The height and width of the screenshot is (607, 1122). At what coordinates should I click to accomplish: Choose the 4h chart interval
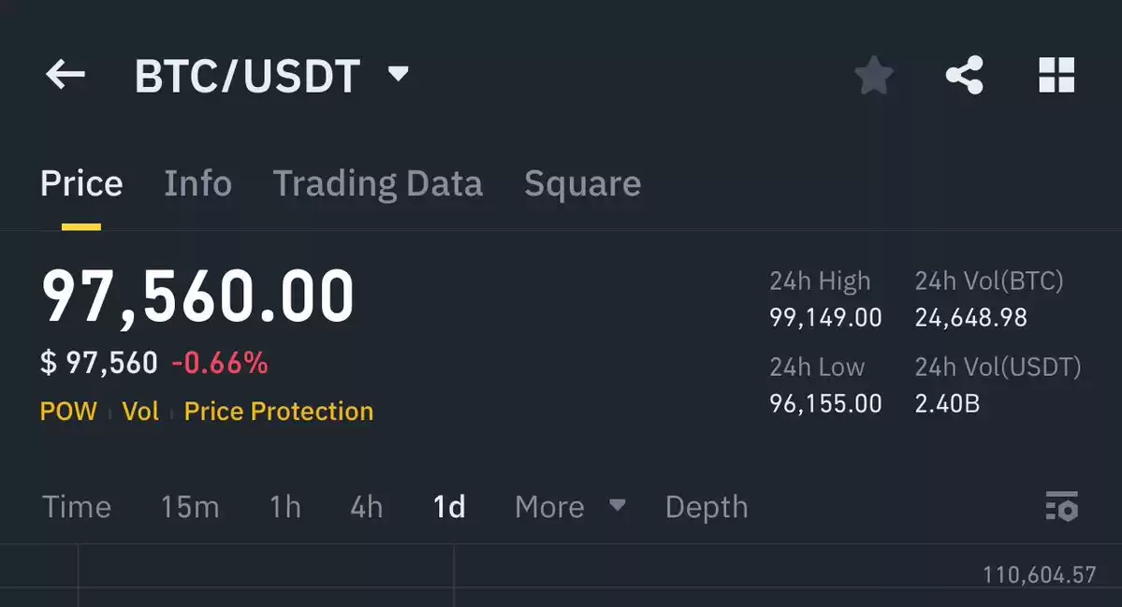click(367, 507)
